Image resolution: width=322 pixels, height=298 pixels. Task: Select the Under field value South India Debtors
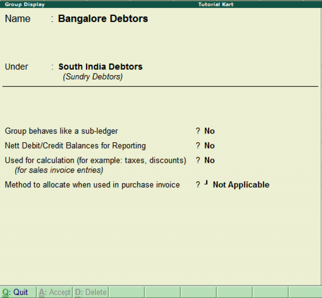point(101,67)
